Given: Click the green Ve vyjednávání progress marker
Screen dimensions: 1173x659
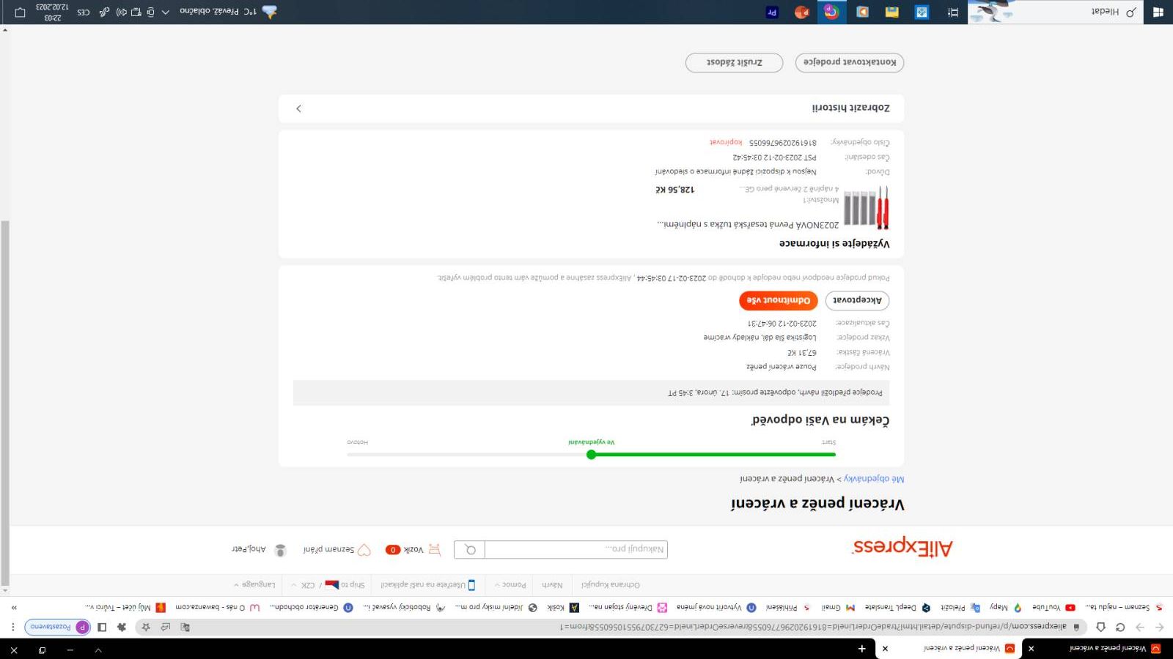Looking at the screenshot, I should (x=592, y=455).
